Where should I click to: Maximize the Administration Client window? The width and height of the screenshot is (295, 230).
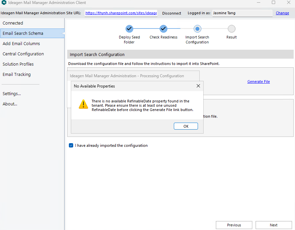pos(273,2)
